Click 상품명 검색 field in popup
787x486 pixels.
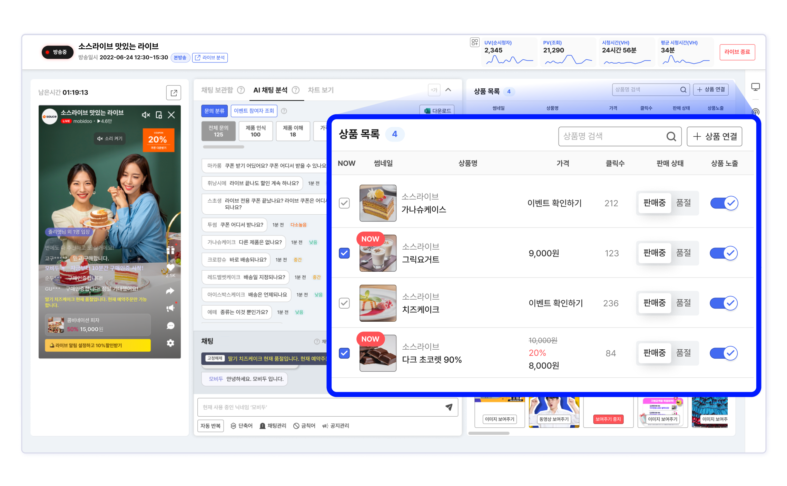tap(620, 136)
